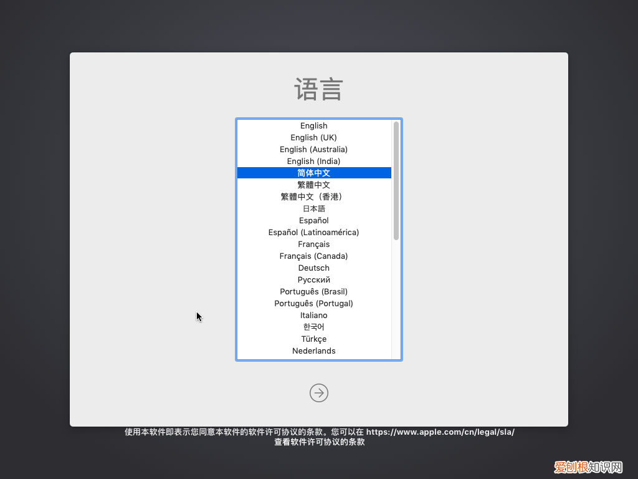
Task: Choose 繁體中文 language option
Action: click(314, 185)
